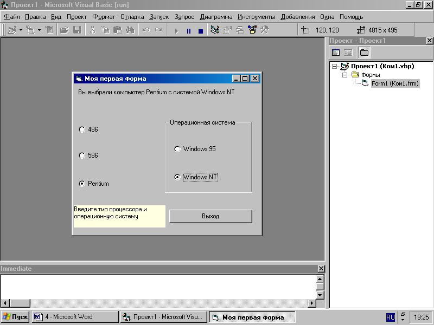Stop the running program with End button
The height and width of the screenshot is (325, 434).
point(201,31)
